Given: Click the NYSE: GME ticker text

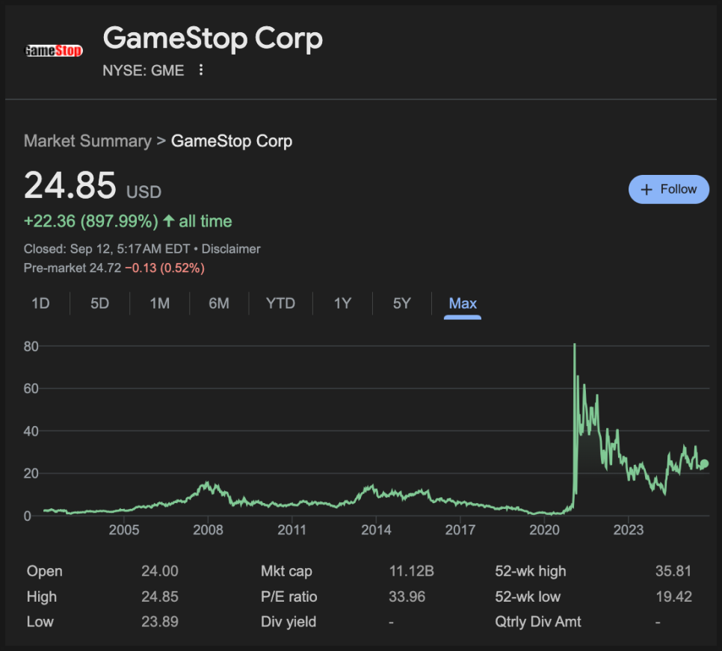Looking at the screenshot, I should click(144, 70).
